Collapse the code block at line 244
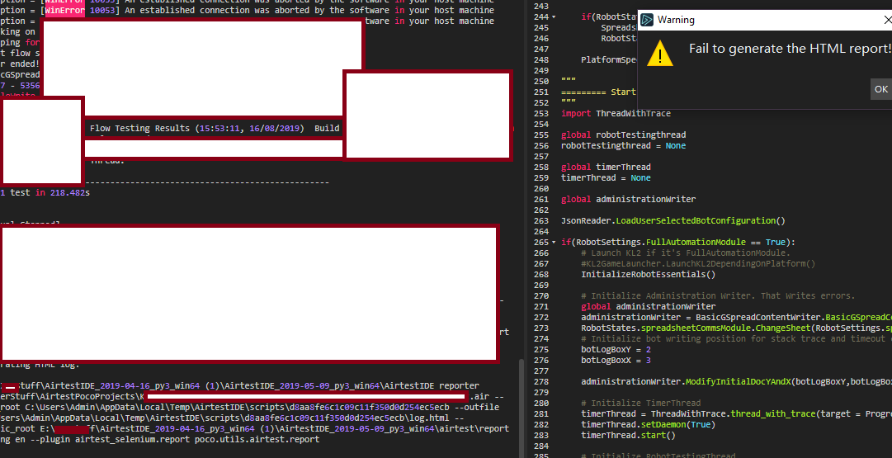This screenshot has height=458, width=892. tap(555, 17)
